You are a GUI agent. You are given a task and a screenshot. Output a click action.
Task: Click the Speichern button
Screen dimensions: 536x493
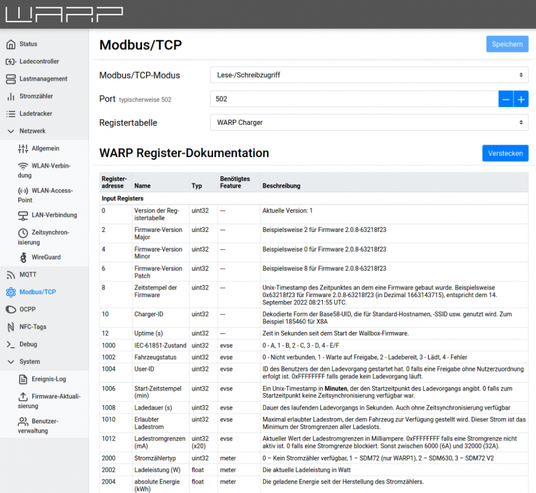[x=507, y=44]
